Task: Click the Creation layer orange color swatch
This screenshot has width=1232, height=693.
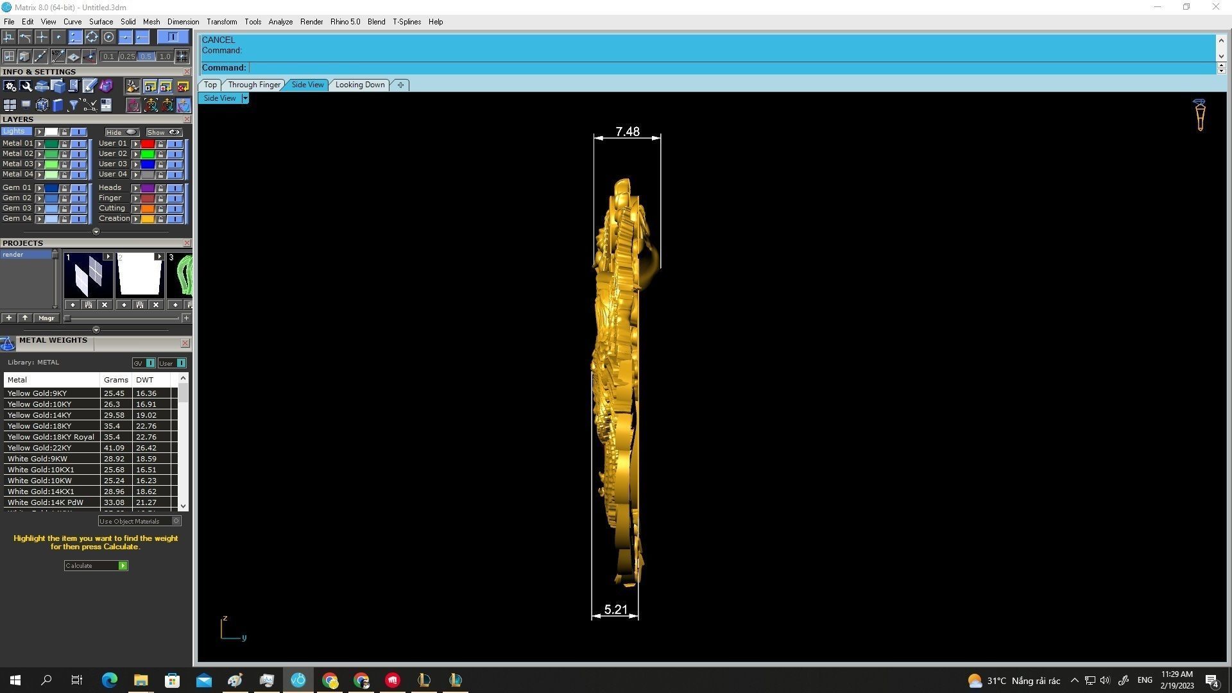Action: point(148,219)
